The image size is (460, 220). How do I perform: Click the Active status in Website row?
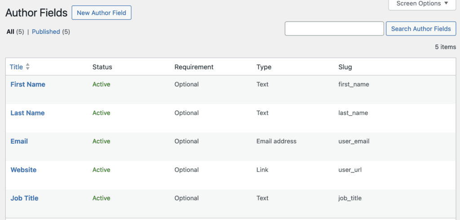pos(101,170)
